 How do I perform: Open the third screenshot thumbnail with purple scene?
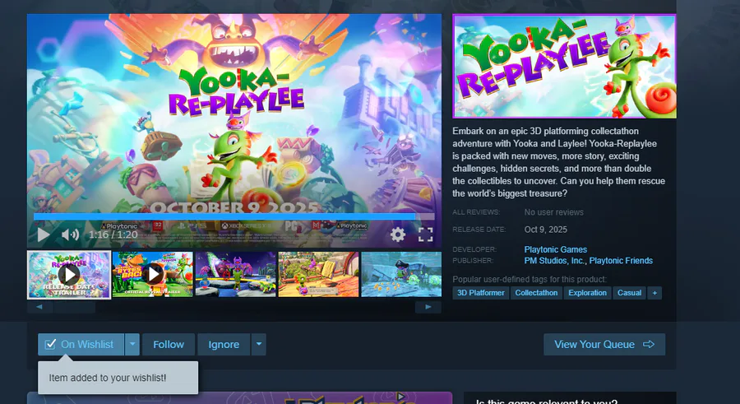(235, 275)
